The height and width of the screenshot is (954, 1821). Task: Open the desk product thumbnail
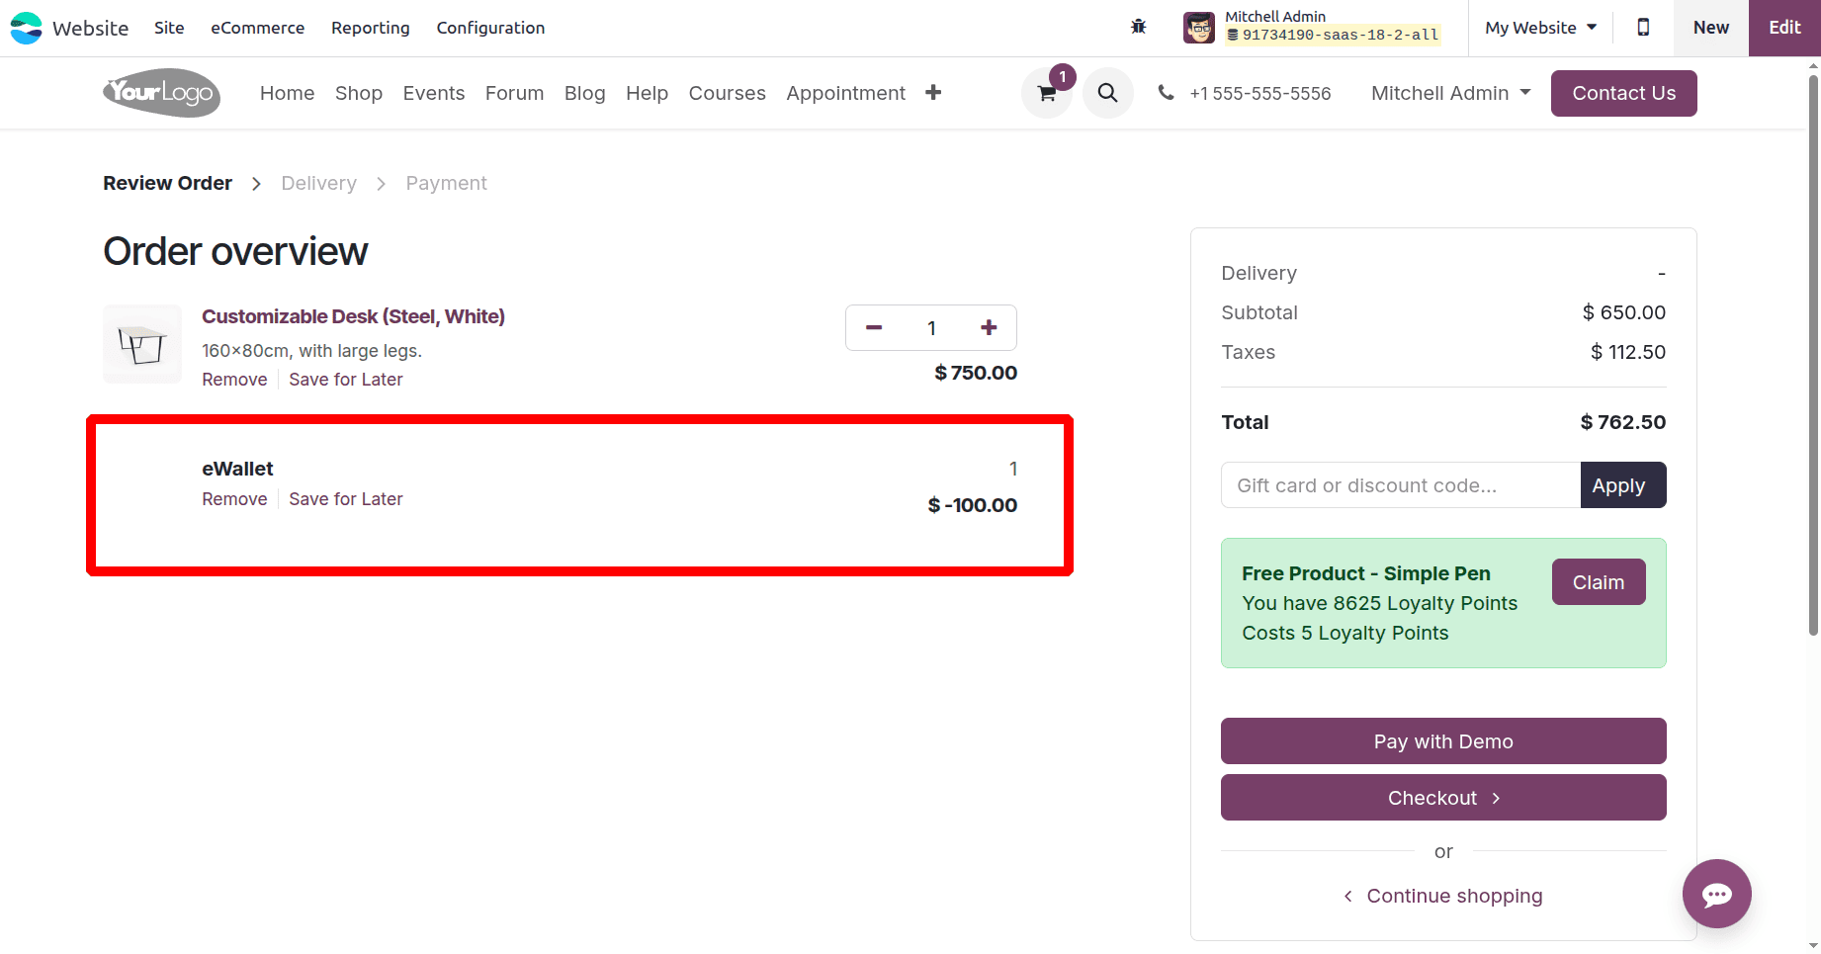pos(142,344)
